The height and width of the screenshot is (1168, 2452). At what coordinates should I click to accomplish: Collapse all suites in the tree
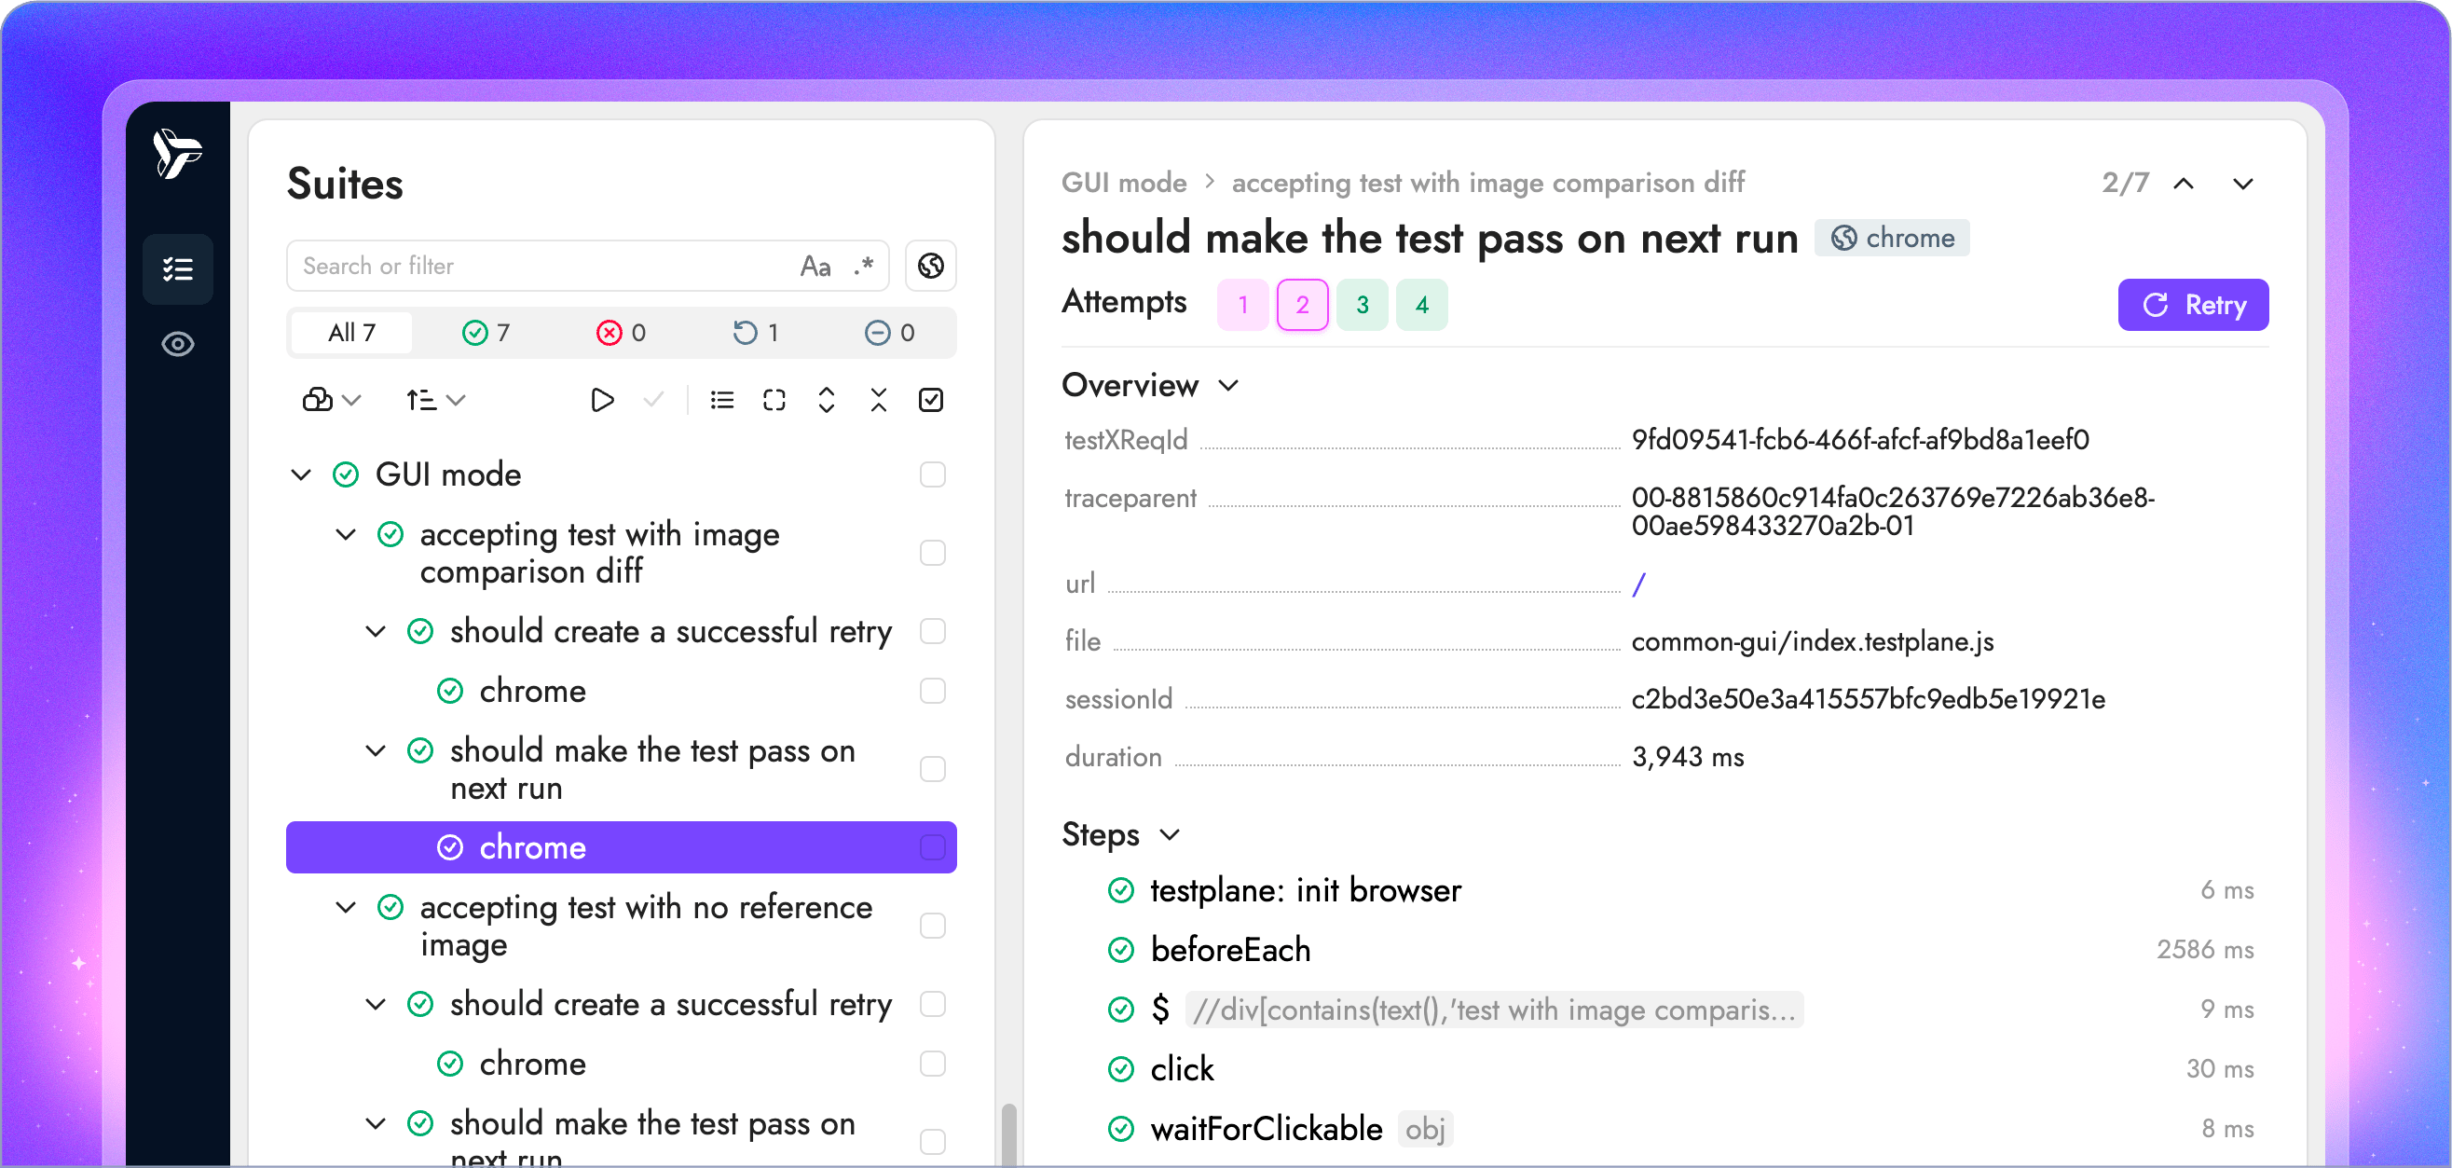tap(878, 400)
